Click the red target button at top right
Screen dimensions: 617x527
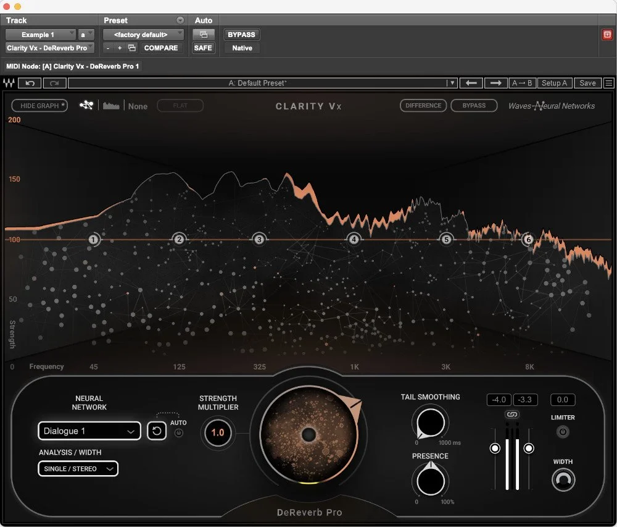607,35
